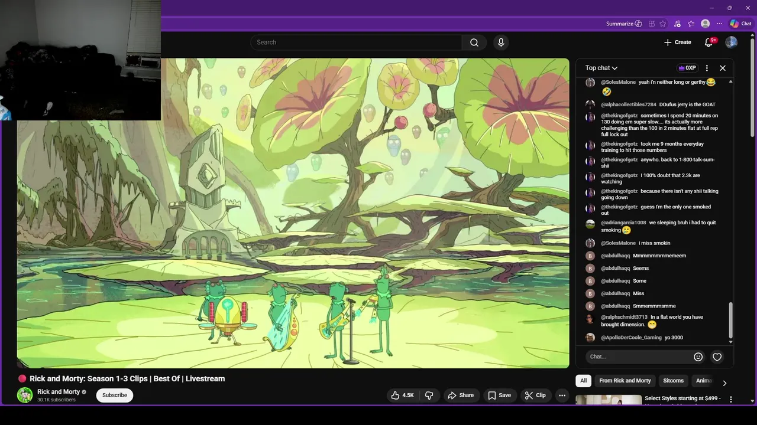This screenshot has height=425, width=757.
Task: Expand the Top chat dropdown
Action: click(x=601, y=68)
